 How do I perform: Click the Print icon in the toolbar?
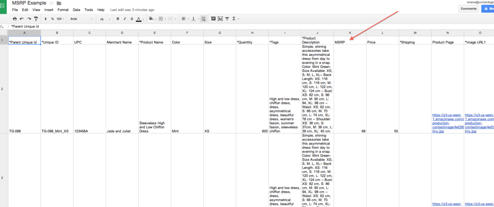(x=15, y=19)
